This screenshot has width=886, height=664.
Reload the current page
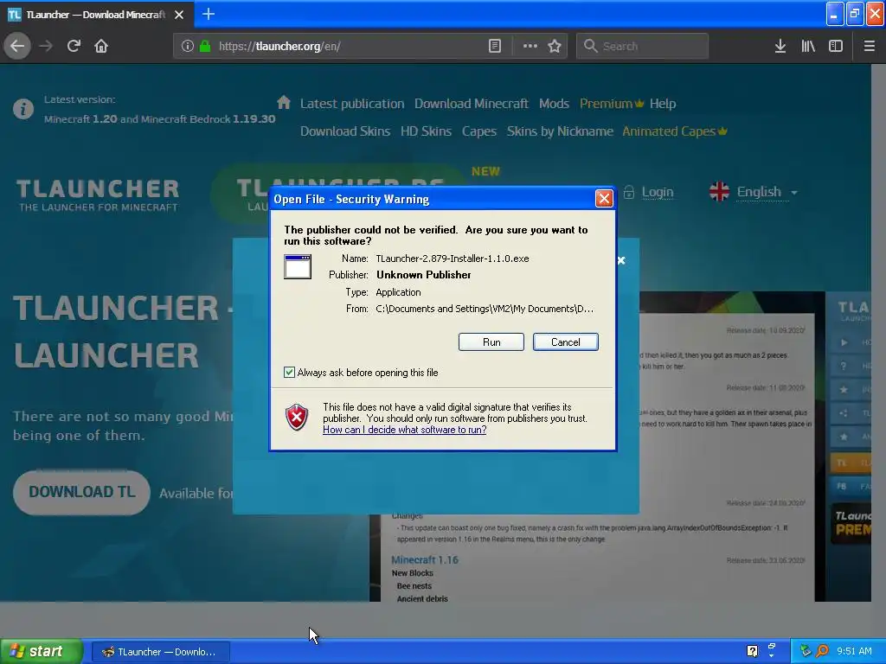pyautogui.click(x=74, y=47)
